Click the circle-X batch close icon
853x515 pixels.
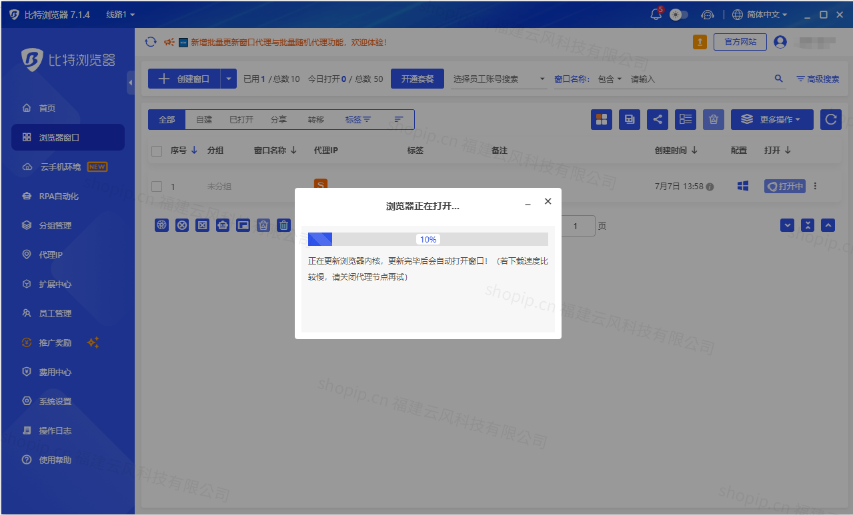182,225
